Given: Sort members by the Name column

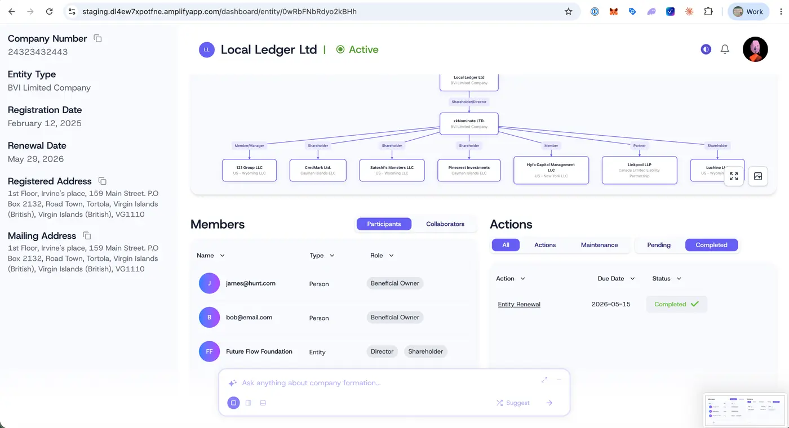Looking at the screenshot, I should coord(211,256).
